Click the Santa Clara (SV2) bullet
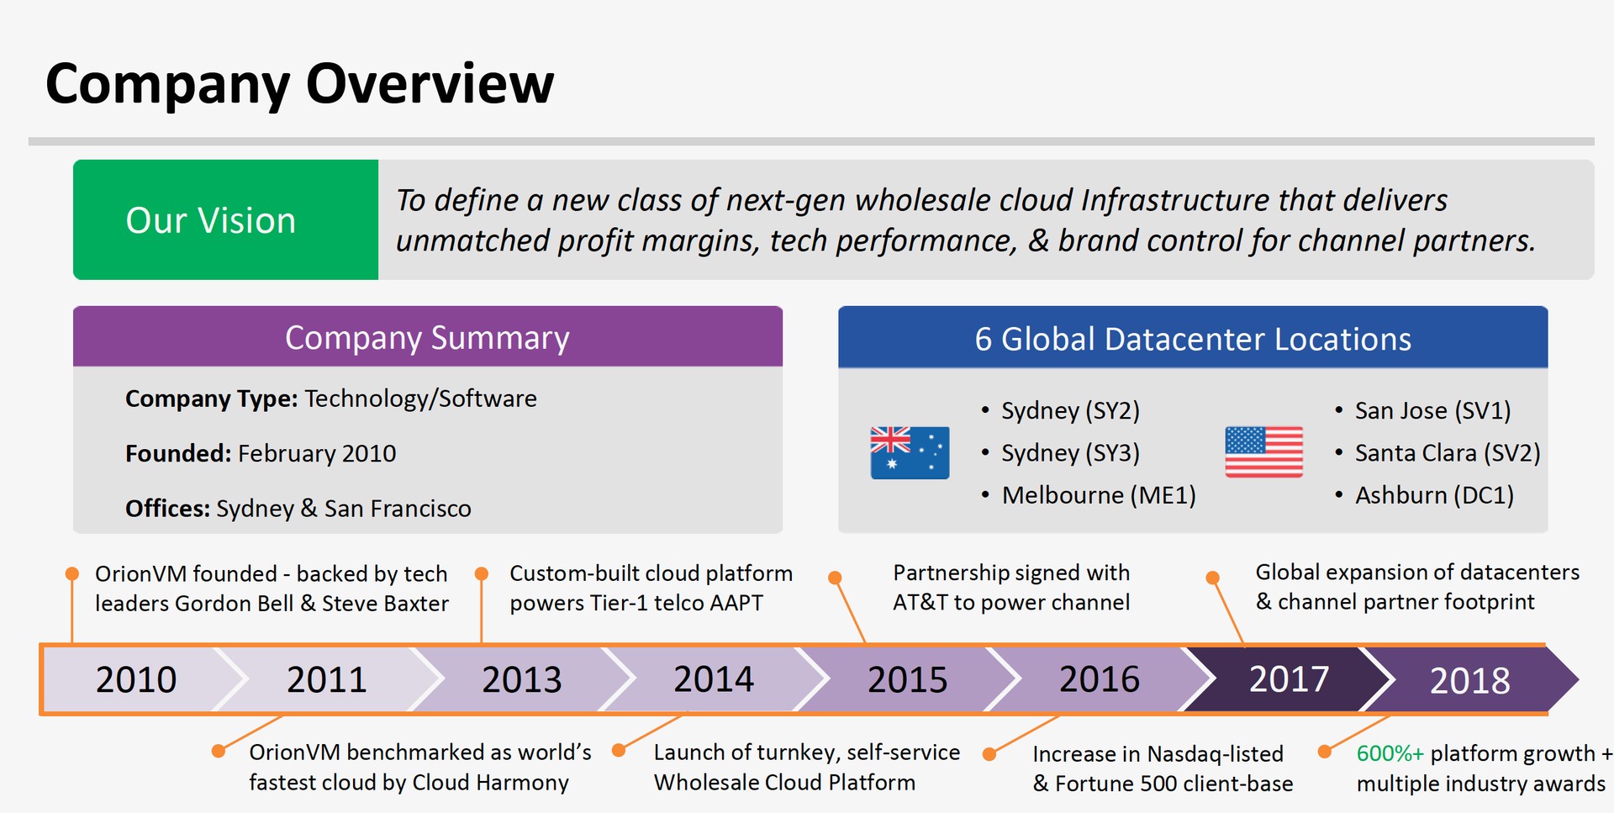The height and width of the screenshot is (813, 1614). click(x=1437, y=452)
